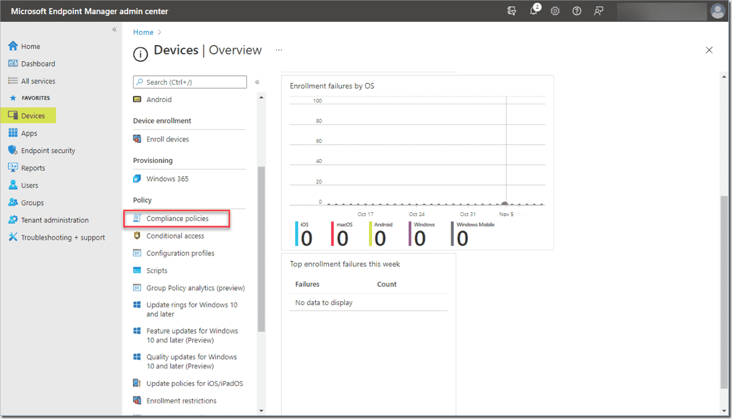
Task: Click the Windows Mobile failures tile
Action: [472, 234]
